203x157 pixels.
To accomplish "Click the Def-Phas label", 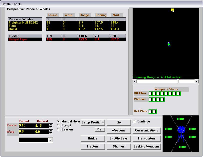I will pyautogui.click(x=140, y=111).
